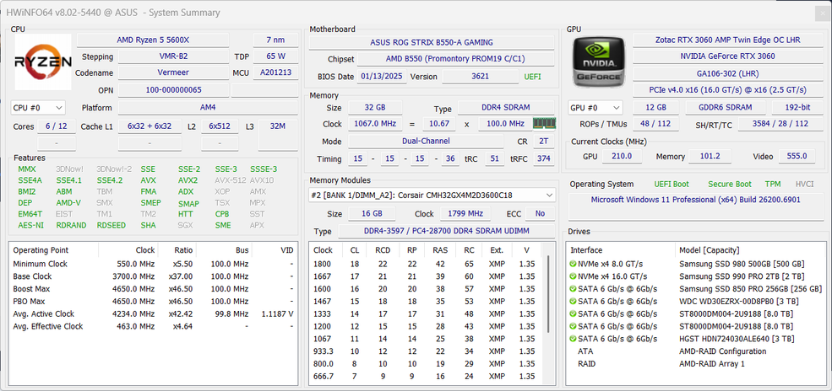The height and width of the screenshot is (391, 832).
Task: Click the green check beside Samsung SSD 990 PRO
Action: tap(574, 276)
